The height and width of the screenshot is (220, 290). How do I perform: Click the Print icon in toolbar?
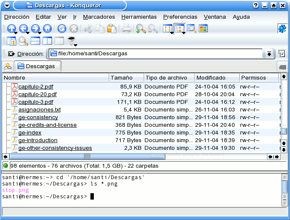click(127, 29)
